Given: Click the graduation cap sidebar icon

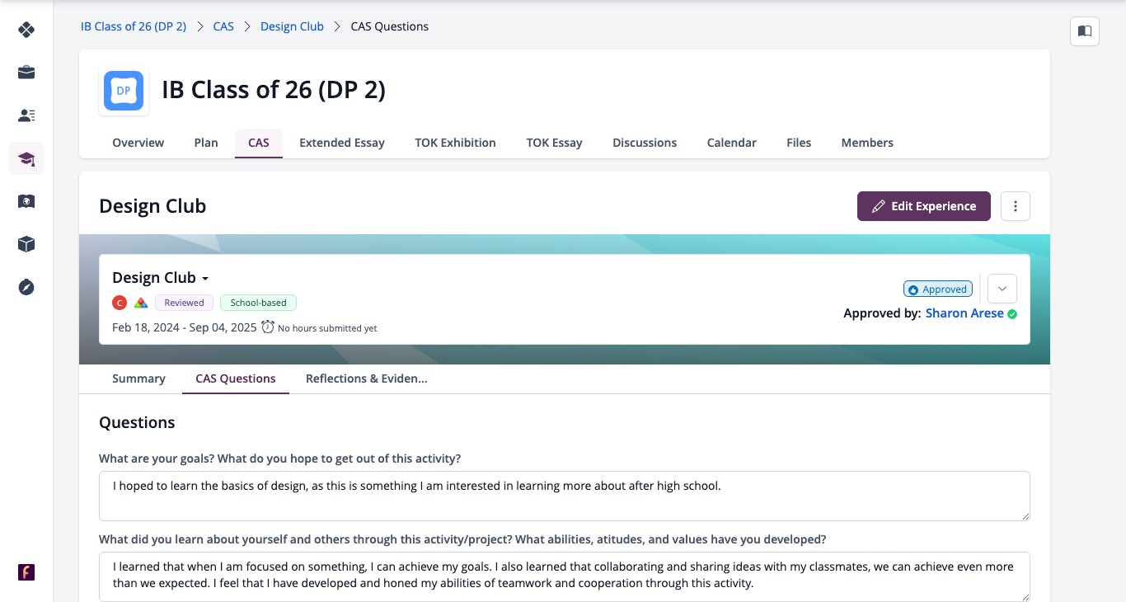Looking at the screenshot, I should tap(26, 158).
